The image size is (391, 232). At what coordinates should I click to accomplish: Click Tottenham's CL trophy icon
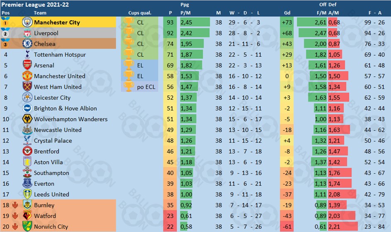tap(129, 54)
